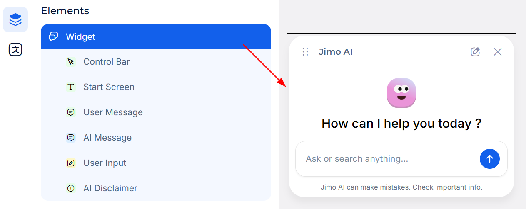Click the AI Message bubble icon
Image resolution: width=526 pixels, height=209 pixels.
[x=71, y=138]
